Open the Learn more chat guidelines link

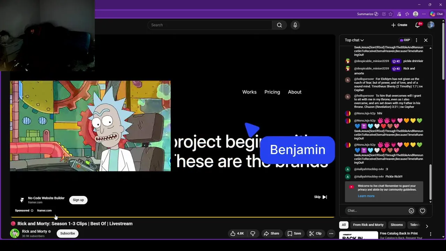[366, 196]
